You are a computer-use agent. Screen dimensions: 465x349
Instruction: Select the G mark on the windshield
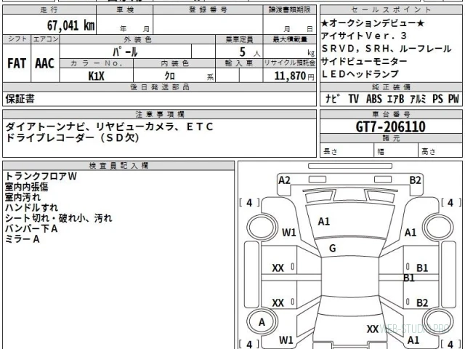pyautogui.click(x=333, y=248)
